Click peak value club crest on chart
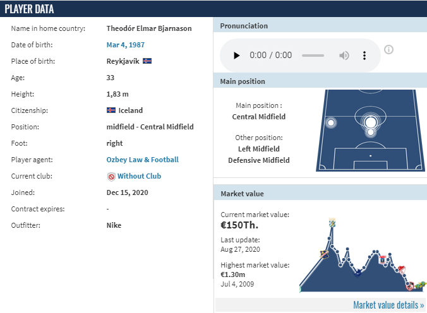Viewport: 427px width, 313px height. click(332, 223)
